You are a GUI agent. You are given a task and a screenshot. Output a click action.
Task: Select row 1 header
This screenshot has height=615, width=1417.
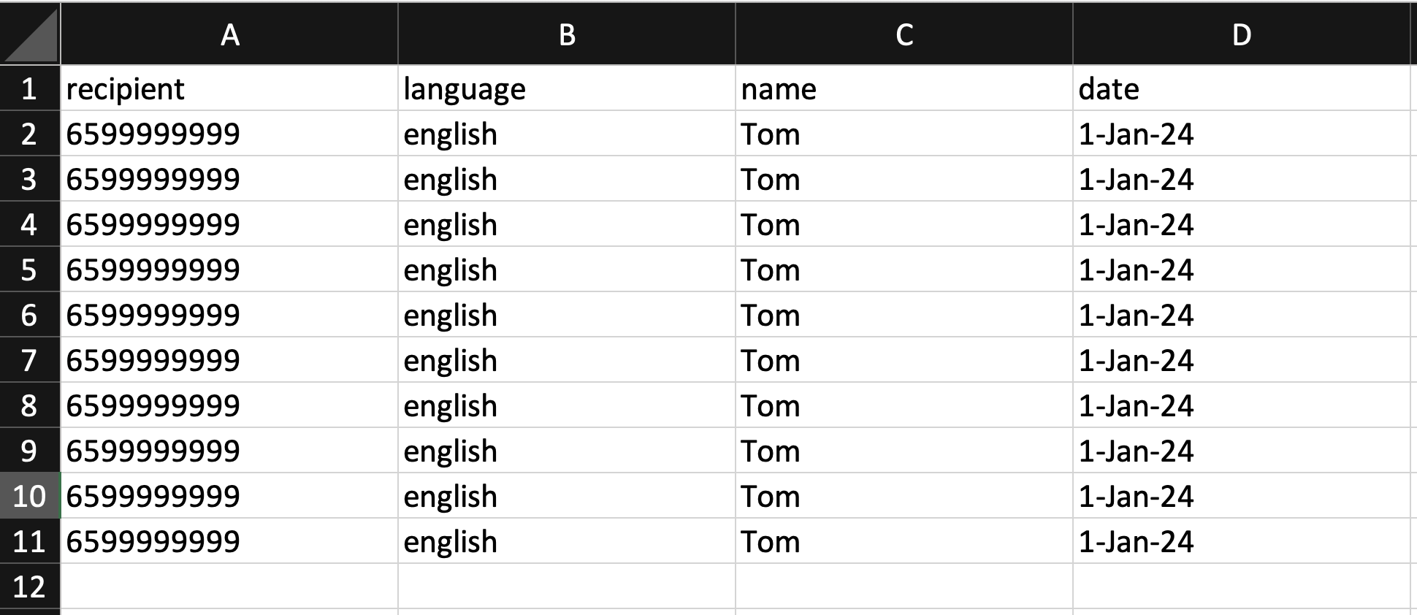coord(29,89)
